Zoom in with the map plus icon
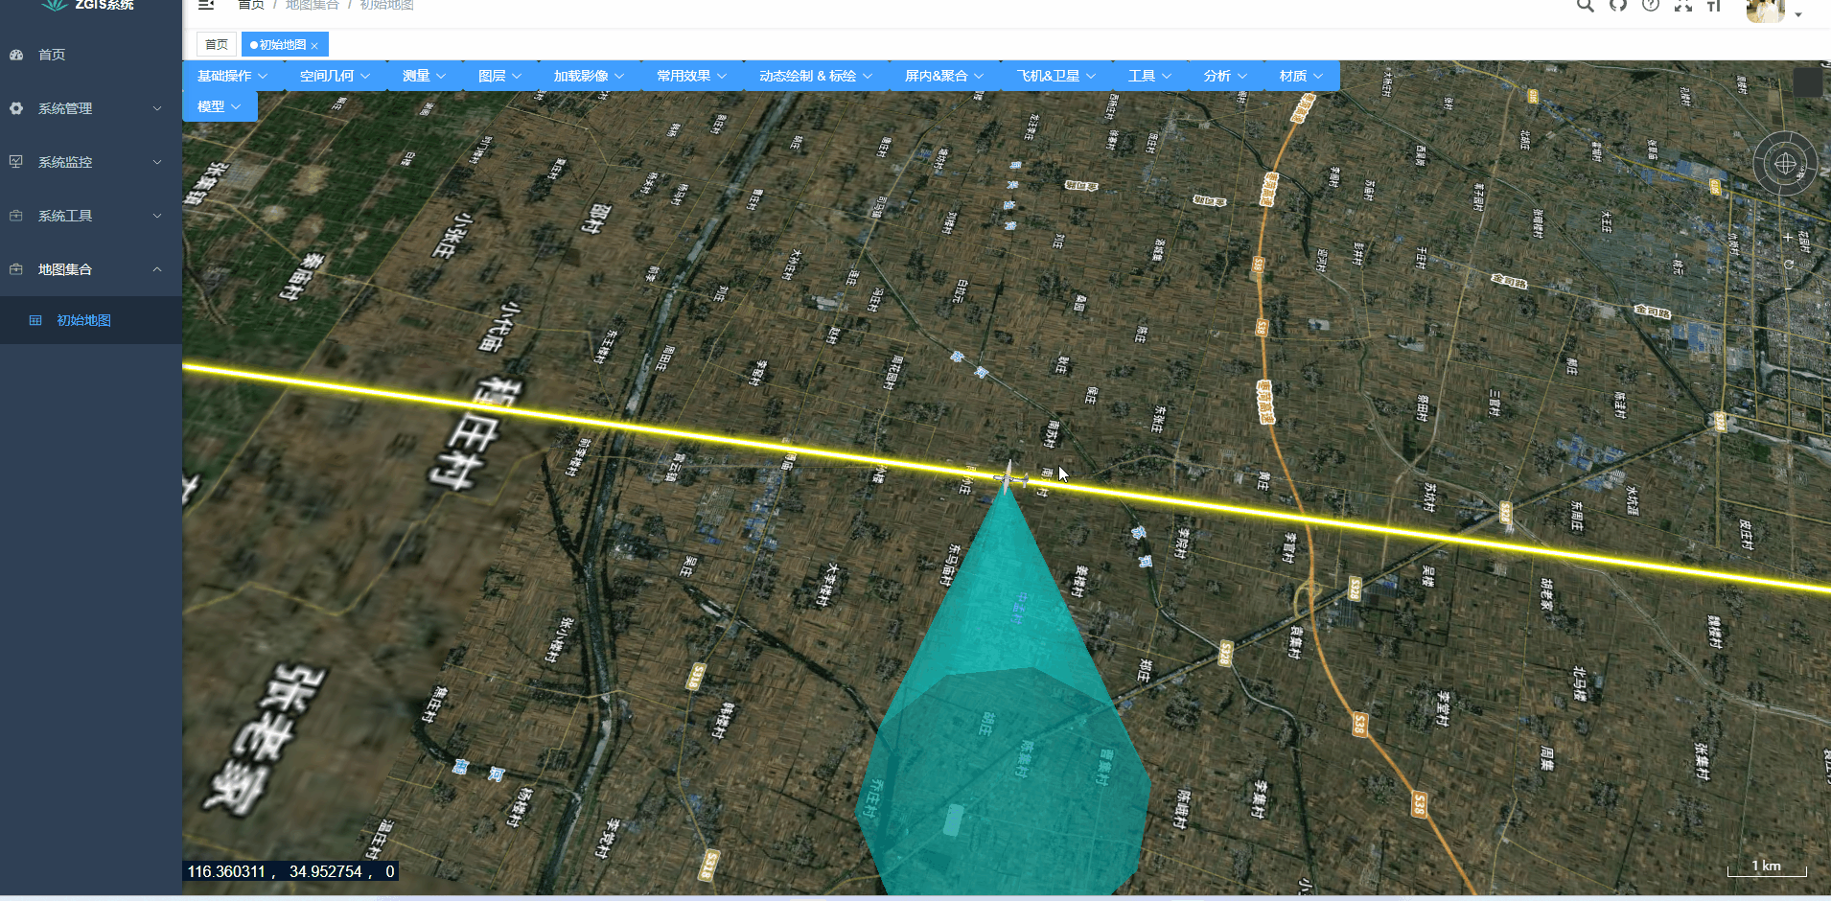The height and width of the screenshot is (901, 1831). click(x=1788, y=237)
